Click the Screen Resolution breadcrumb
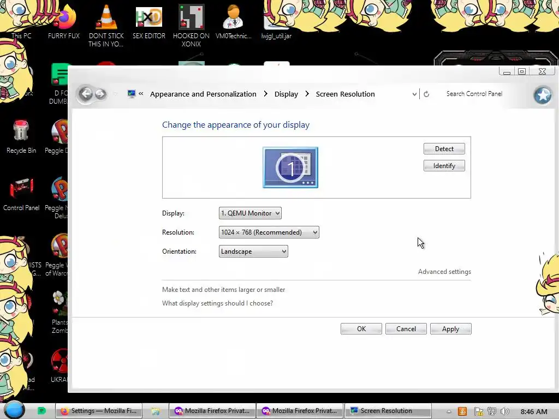559x419 pixels. [x=345, y=94]
